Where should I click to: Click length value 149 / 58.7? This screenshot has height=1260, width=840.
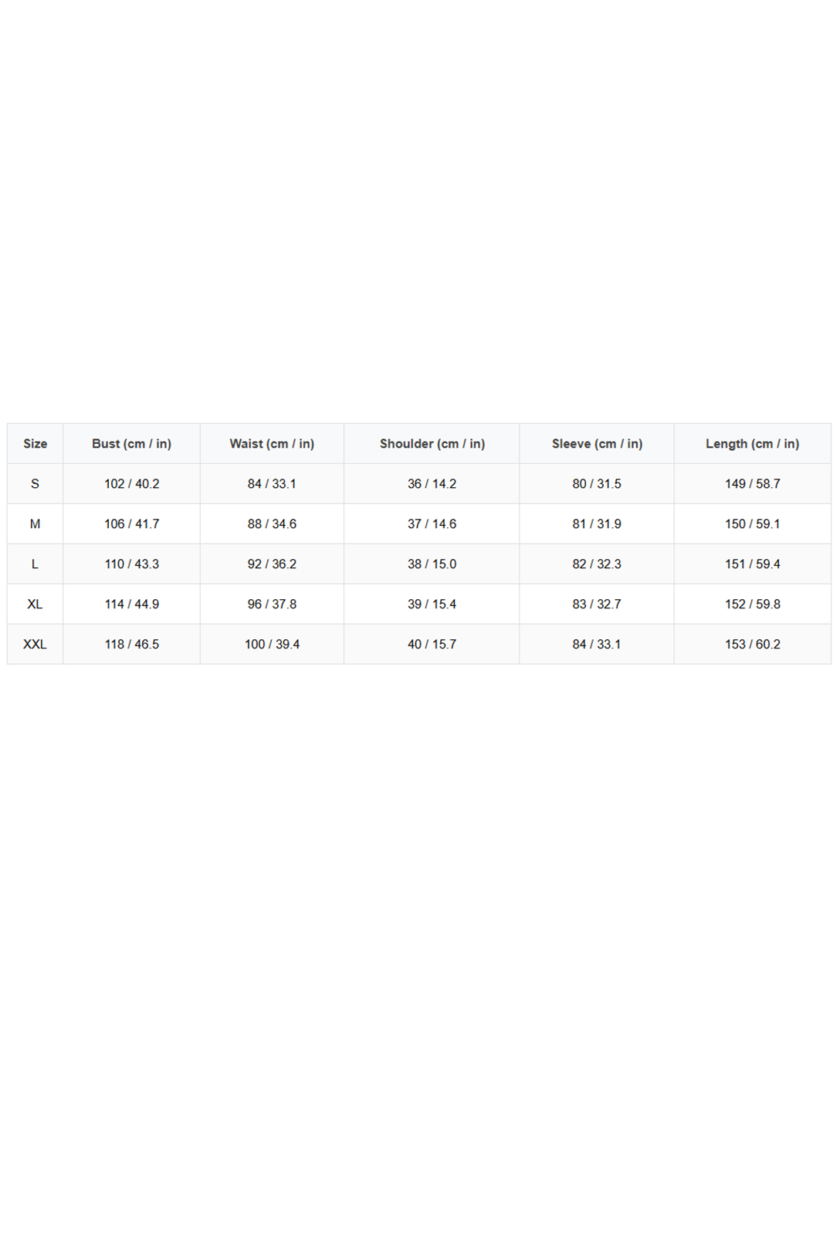point(753,484)
